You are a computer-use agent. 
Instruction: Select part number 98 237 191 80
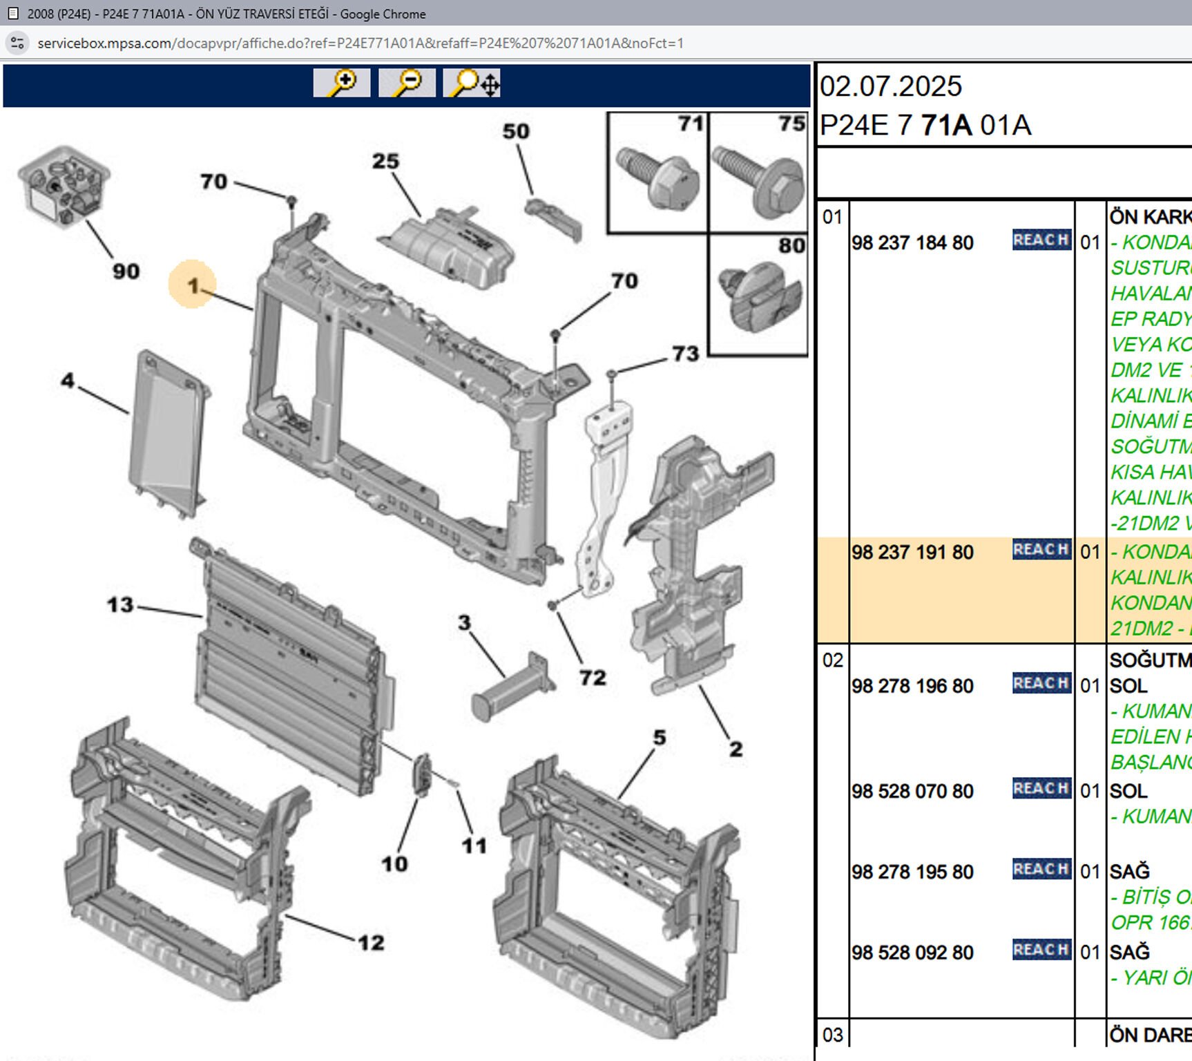pyautogui.click(x=912, y=553)
